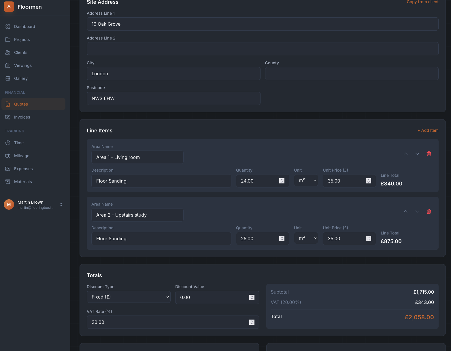Increase the Area 2 quantity with the stepper

282,237
